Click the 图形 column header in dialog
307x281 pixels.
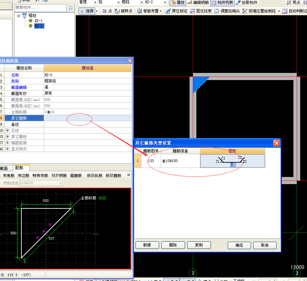232,151
